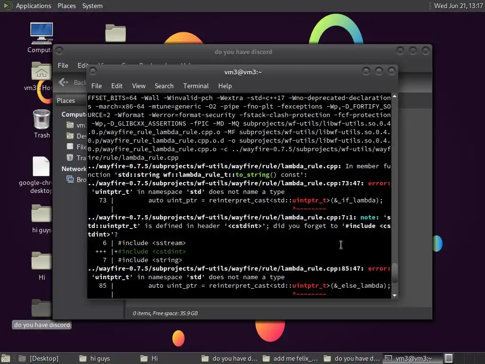485x364 pixels.
Task: Select the vm3 home entry in file manager sidebar
Action: (76, 125)
